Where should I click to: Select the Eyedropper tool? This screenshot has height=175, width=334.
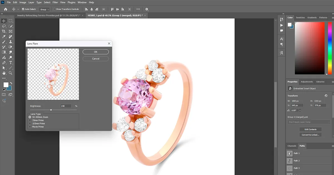coord(4,37)
